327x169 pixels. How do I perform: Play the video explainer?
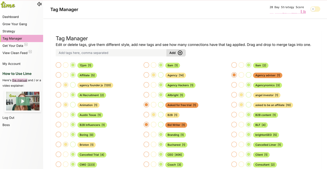pos(23,101)
